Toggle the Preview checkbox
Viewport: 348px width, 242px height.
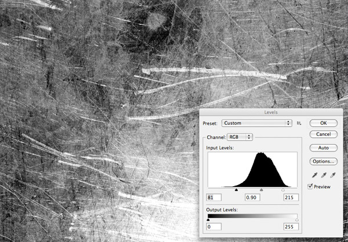click(x=310, y=186)
